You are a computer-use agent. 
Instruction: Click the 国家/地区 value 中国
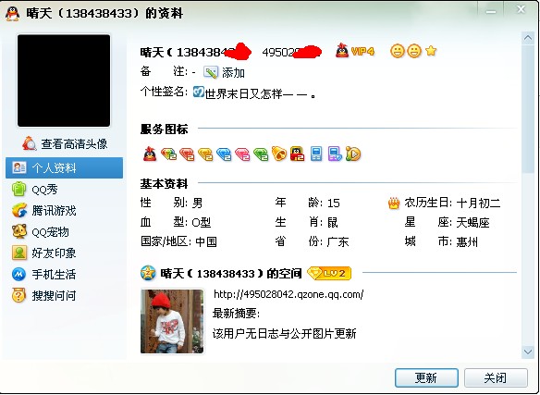pos(206,241)
